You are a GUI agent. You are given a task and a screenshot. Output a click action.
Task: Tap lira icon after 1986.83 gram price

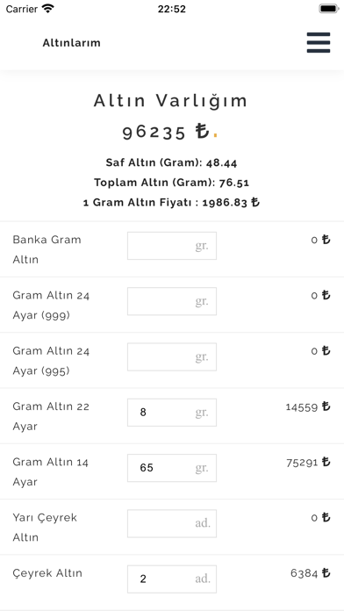pos(255,203)
